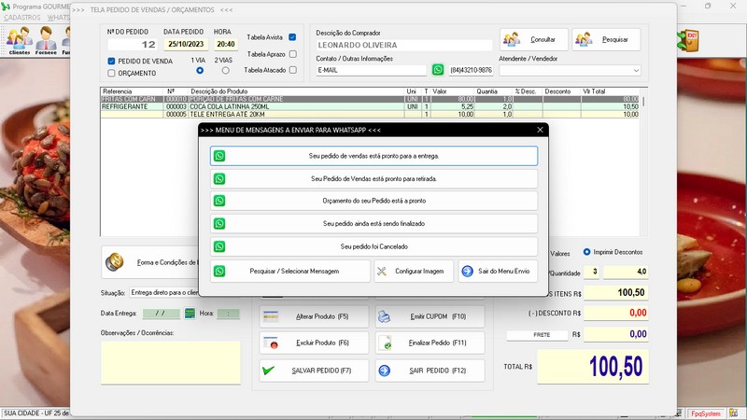Click WhatsApp icon beside the phone number
This screenshot has width=747, height=420.
[x=438, y=70]
